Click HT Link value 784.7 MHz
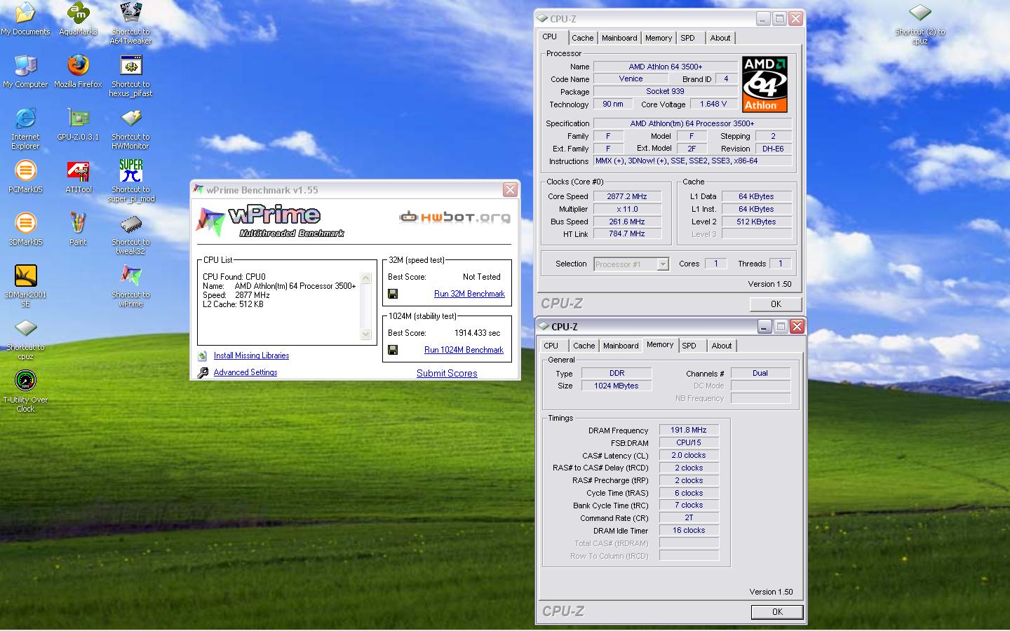The width and height of the screenshot is (1010, 631). click(627, 234)
